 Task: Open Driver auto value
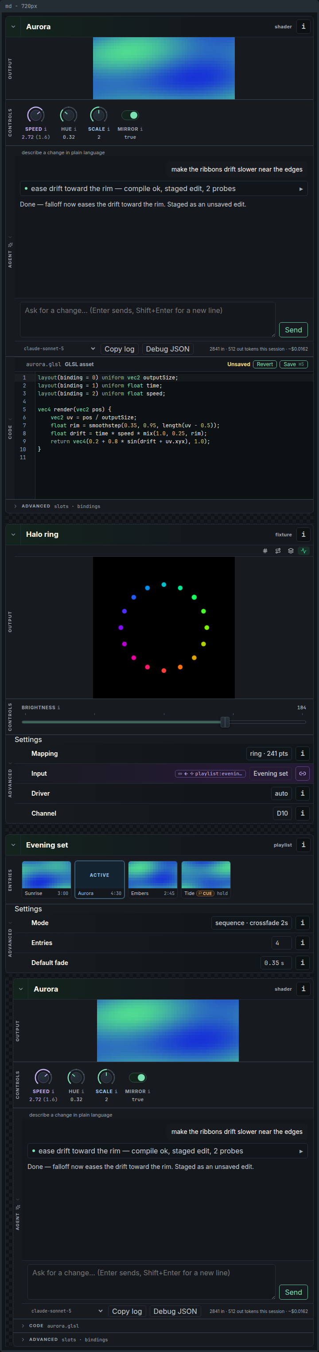281,793
